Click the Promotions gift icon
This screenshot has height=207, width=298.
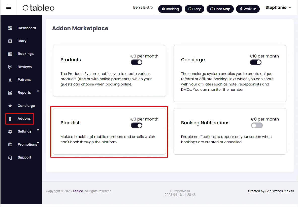10,144
